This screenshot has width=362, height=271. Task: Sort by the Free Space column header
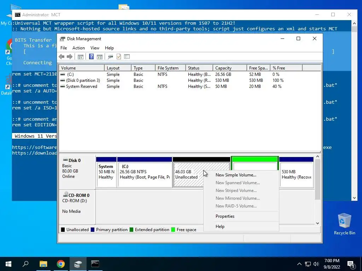[258, 68]
